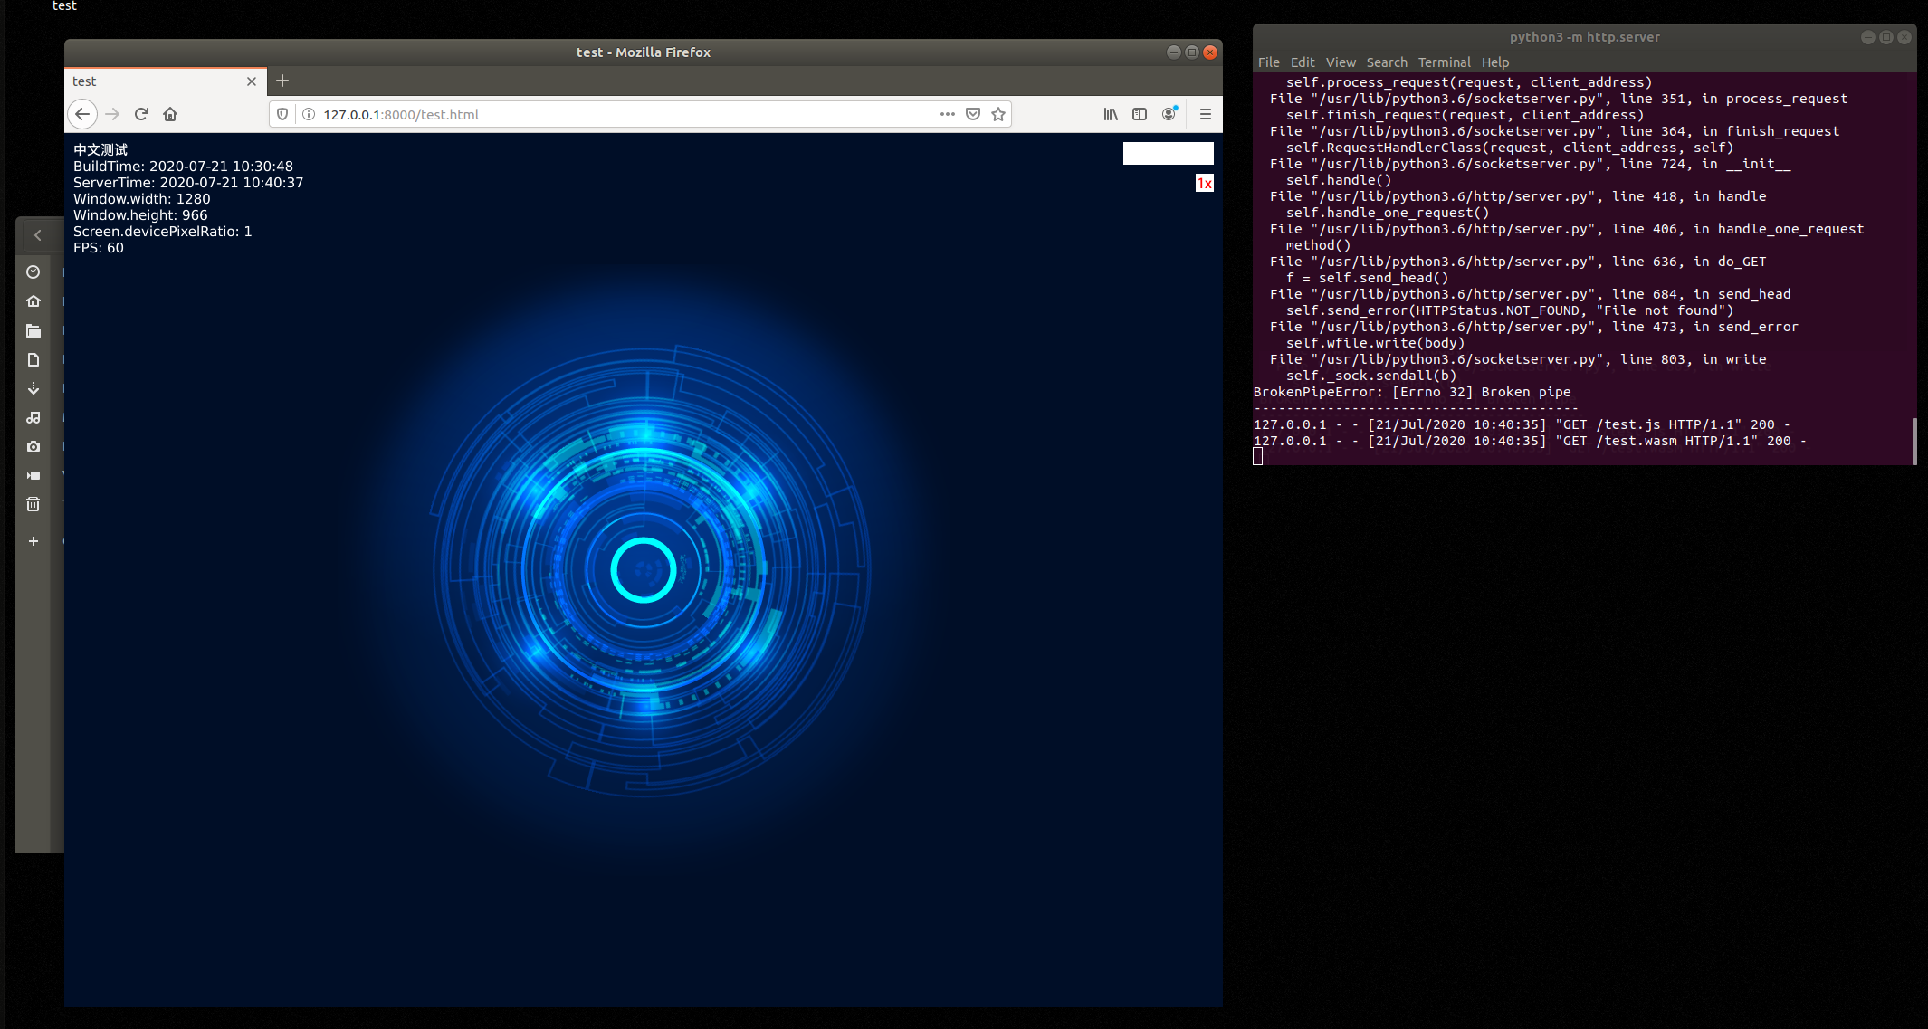Image resolution: width=1928 pixels, height=1029 pixels.
Task: Reload the current test.html page
Action: tap(142, 114)
